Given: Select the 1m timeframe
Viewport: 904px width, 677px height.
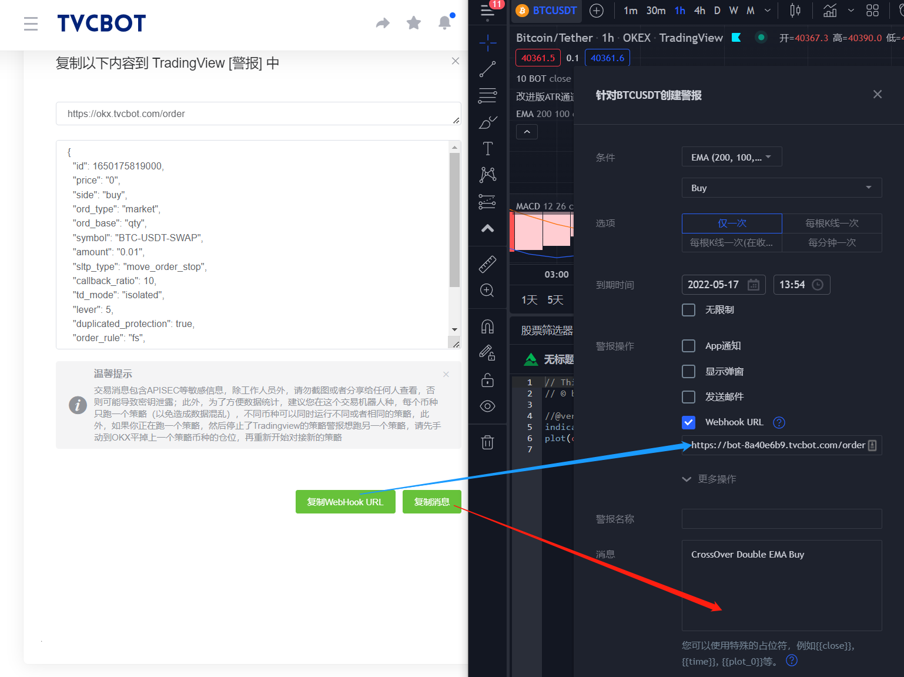Looking at the screenshot, I should (630, 11).
